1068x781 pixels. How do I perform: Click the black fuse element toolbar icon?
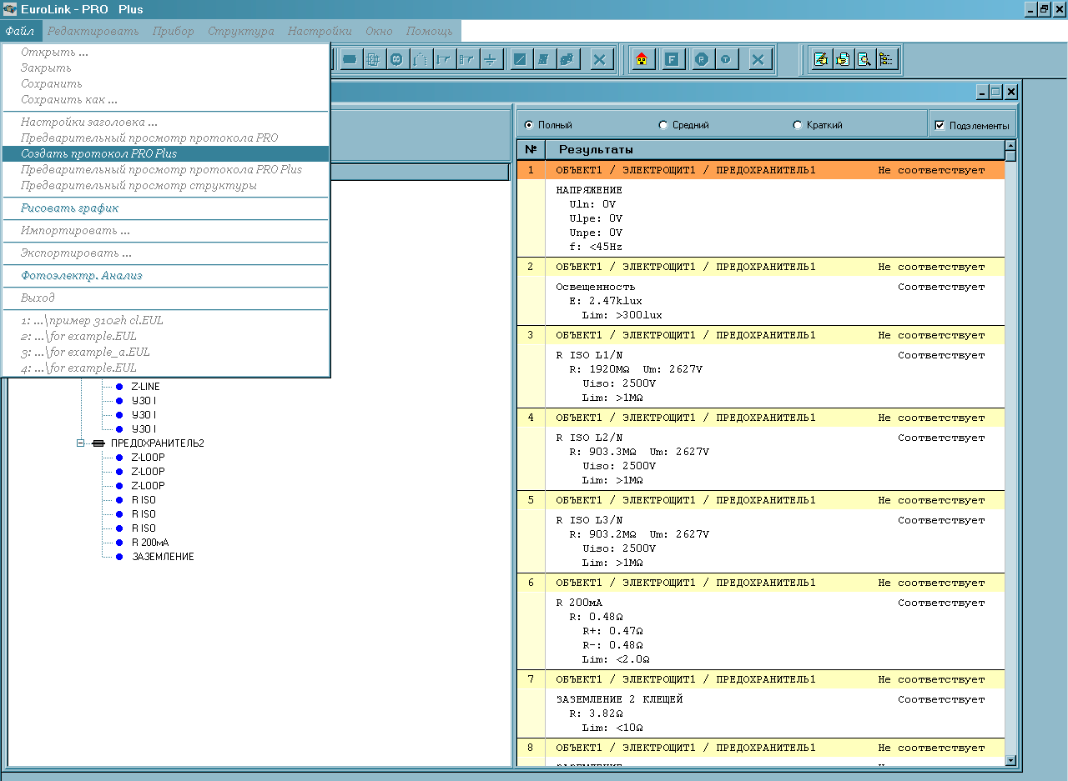coord(350,60)
